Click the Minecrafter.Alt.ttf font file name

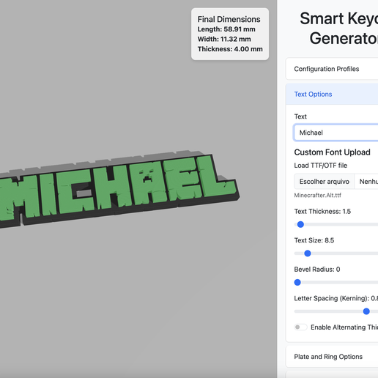point(317,196)
